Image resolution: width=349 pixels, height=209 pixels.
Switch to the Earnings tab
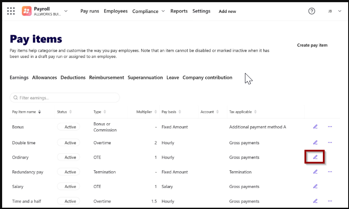pos(19,77)
